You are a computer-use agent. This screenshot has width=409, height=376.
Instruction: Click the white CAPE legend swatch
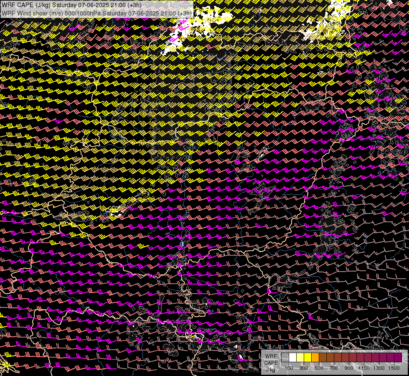coord(293,358)
